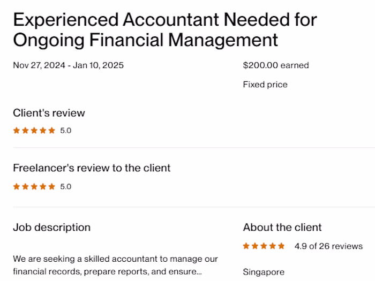Click Freelancer's review to the client heading
This screenshot has width=375, height=281.
coord(92,168)
